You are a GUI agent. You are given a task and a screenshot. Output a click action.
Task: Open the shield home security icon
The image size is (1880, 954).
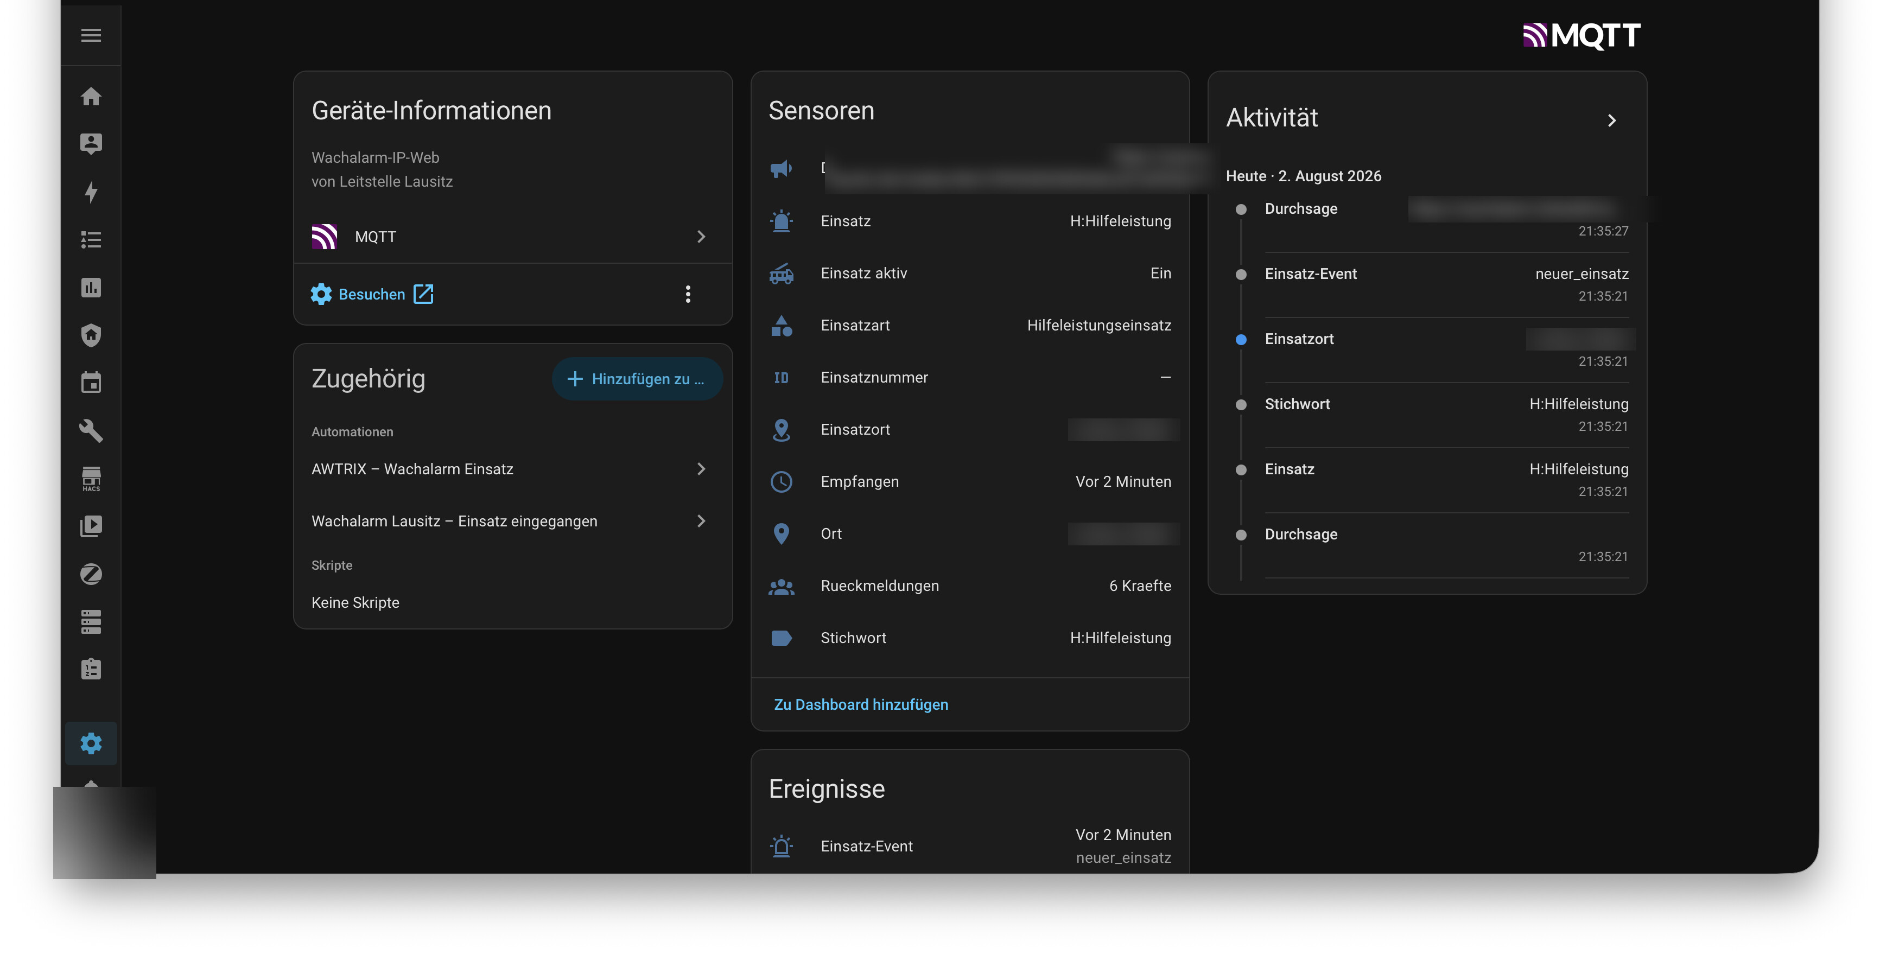click(91, 335)
